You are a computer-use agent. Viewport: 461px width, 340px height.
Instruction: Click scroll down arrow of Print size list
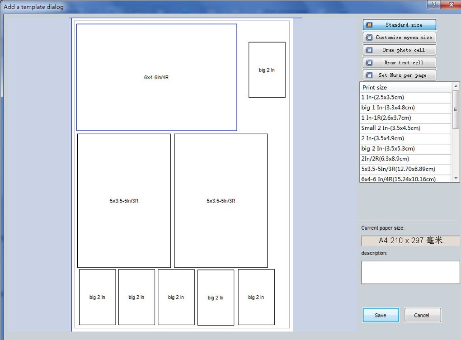456,178
